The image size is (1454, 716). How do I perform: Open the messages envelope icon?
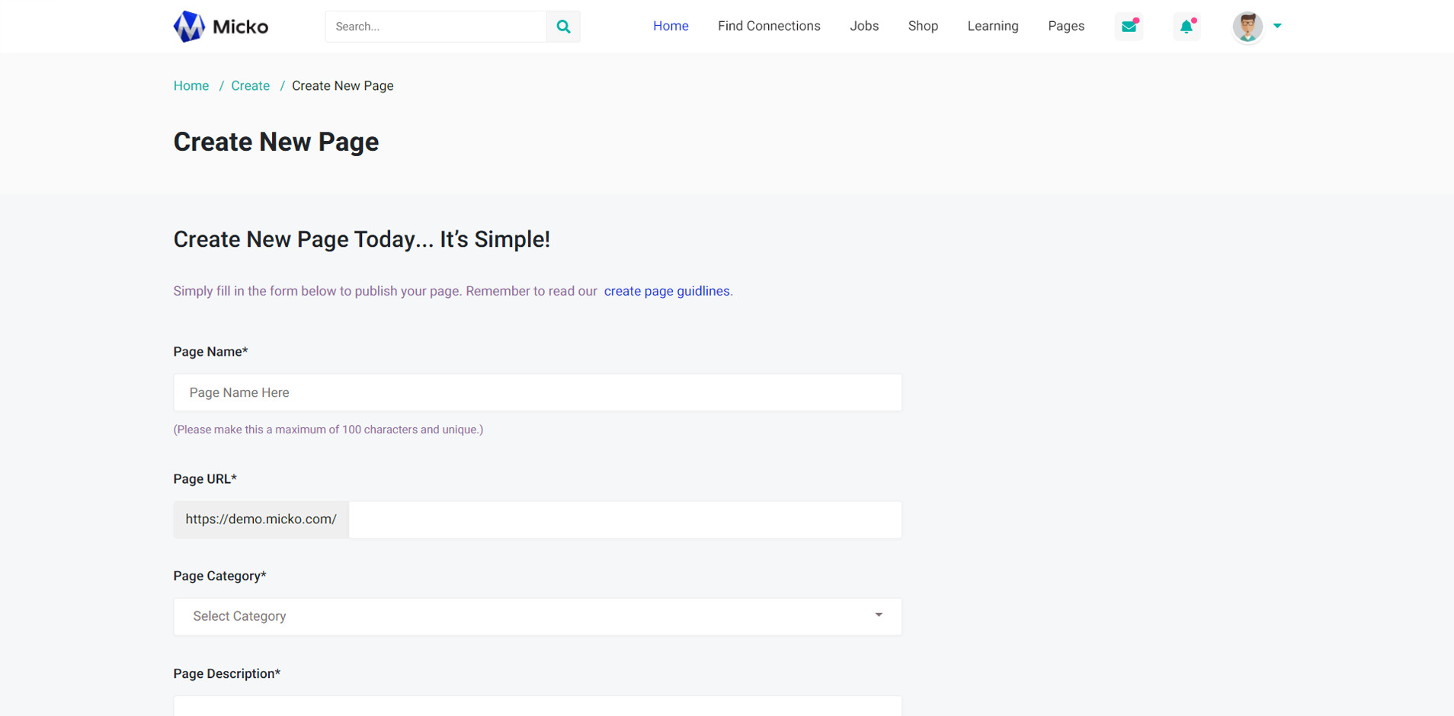(1129, 27)
